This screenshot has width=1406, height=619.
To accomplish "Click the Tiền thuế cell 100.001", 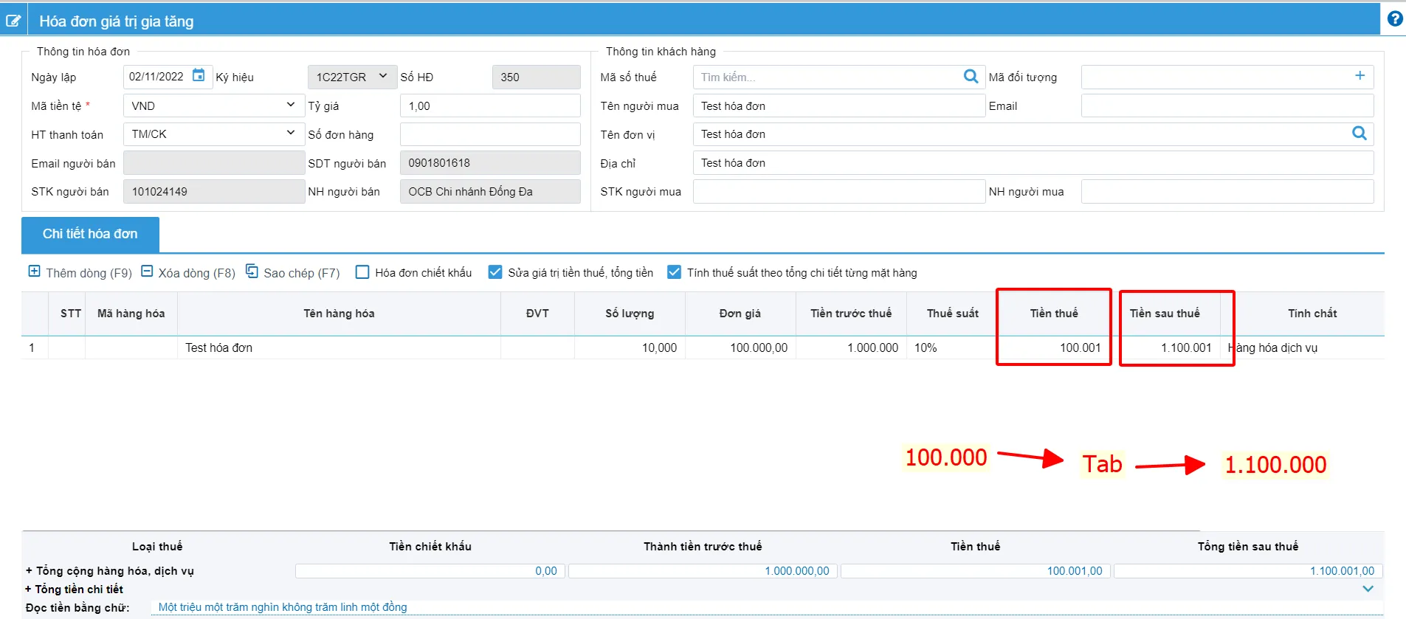I will pos(1054,347).
